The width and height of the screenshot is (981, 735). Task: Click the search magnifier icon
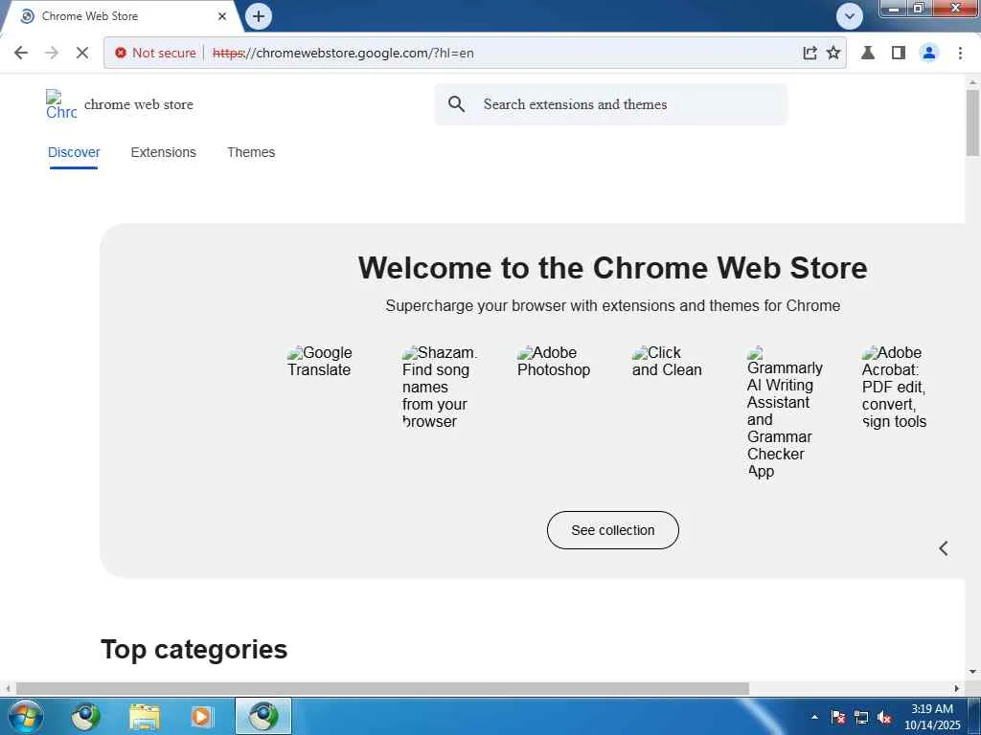[457, 104]
